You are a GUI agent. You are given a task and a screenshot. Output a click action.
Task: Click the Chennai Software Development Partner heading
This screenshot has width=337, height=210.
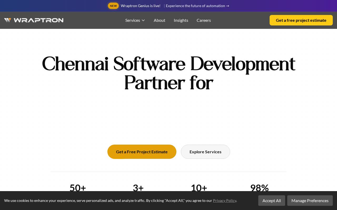click(168, 73)
